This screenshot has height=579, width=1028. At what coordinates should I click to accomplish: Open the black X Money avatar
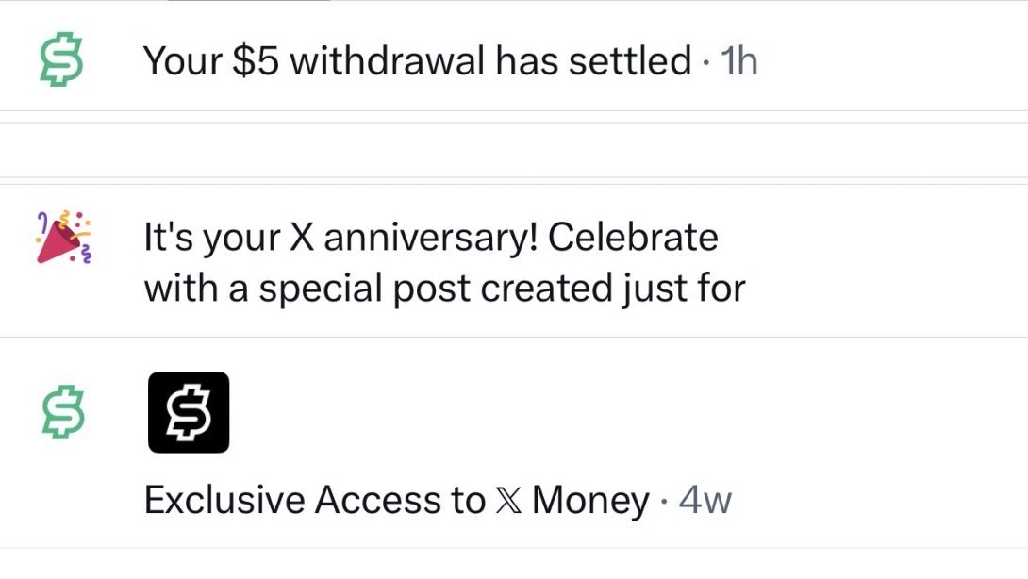(189, 412)
